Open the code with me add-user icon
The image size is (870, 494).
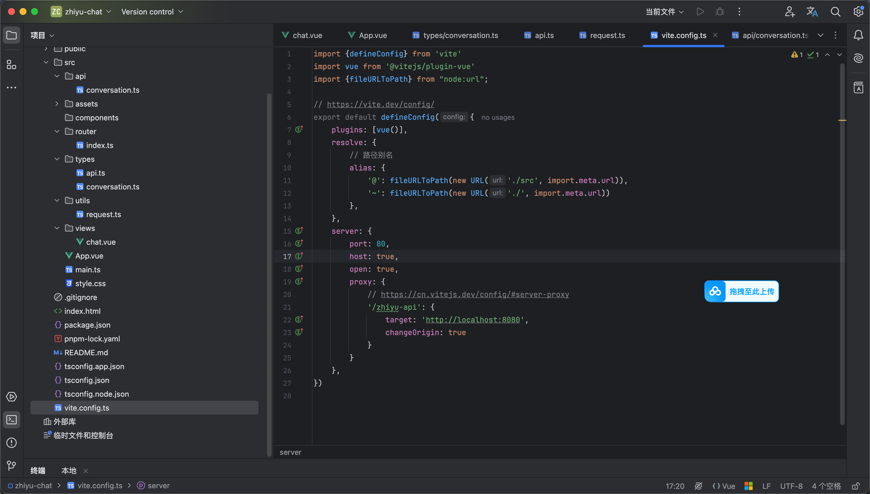coord(790,12)
